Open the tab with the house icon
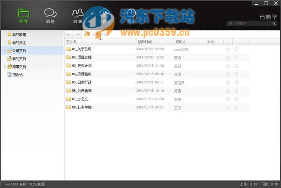The width and height of the screenshot is (281, 188). click(105, 16)
